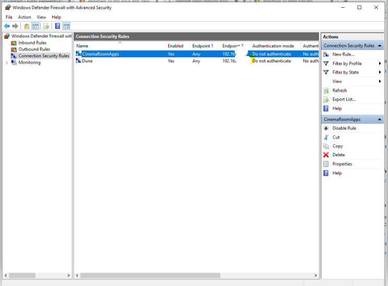388x286 pixels.
Task: Open the View menu in menu bar
Action: (x=41, y=17)
